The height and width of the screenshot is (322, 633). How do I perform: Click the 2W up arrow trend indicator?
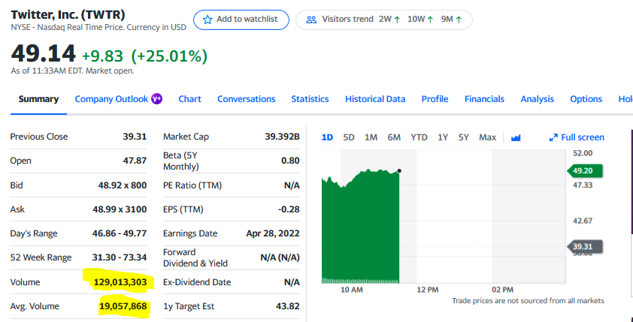(396, 20)
